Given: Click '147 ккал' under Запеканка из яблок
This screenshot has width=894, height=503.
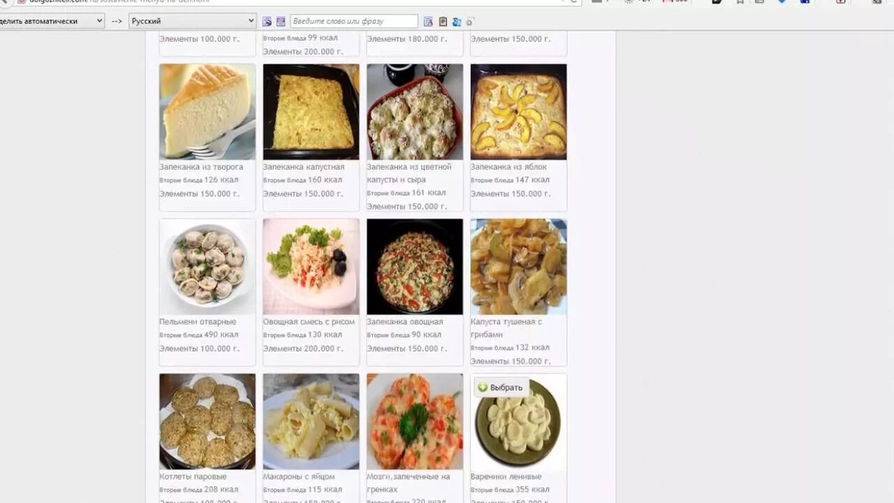Looking at the screenshot, I should (x=533, y=180).
